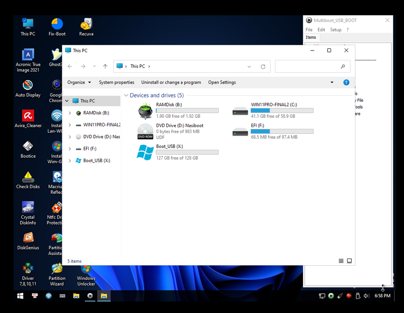
Task: Select the RAMDisk (B:) cauldron drive icon
Action: pyautogui.click(x=145, y=110)
